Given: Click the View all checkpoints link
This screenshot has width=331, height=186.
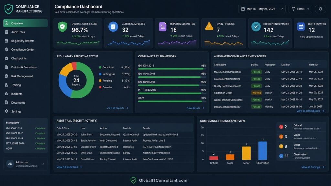Looking at the screenshot, I should click(x=310, y=111).
